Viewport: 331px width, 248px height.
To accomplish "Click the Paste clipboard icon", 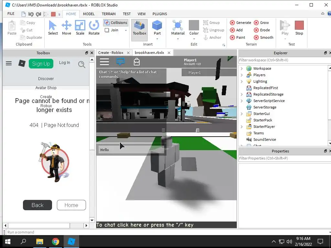I will point(12,28).
